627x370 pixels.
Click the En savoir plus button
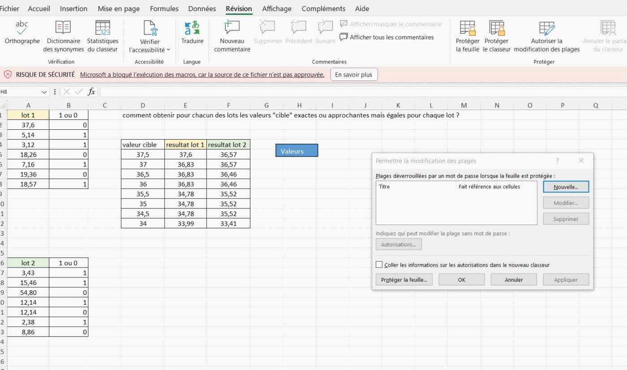coord(354,75)
